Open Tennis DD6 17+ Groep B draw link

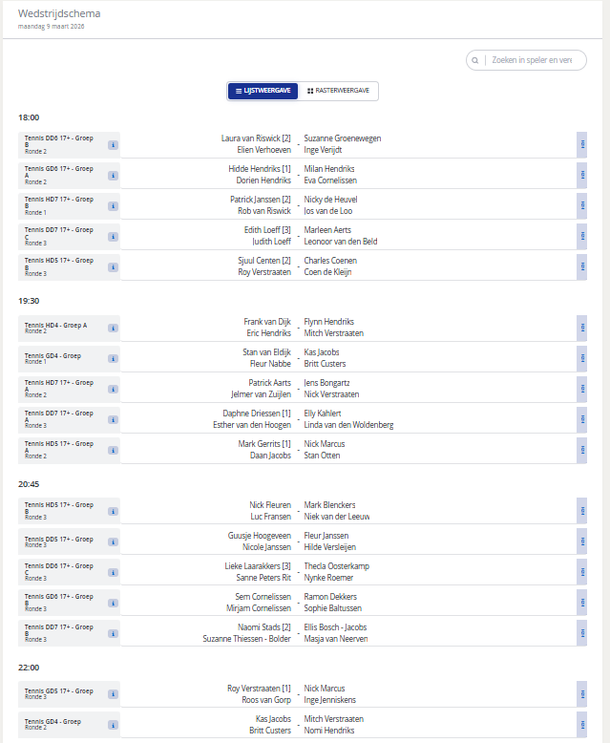coord(59,139)
